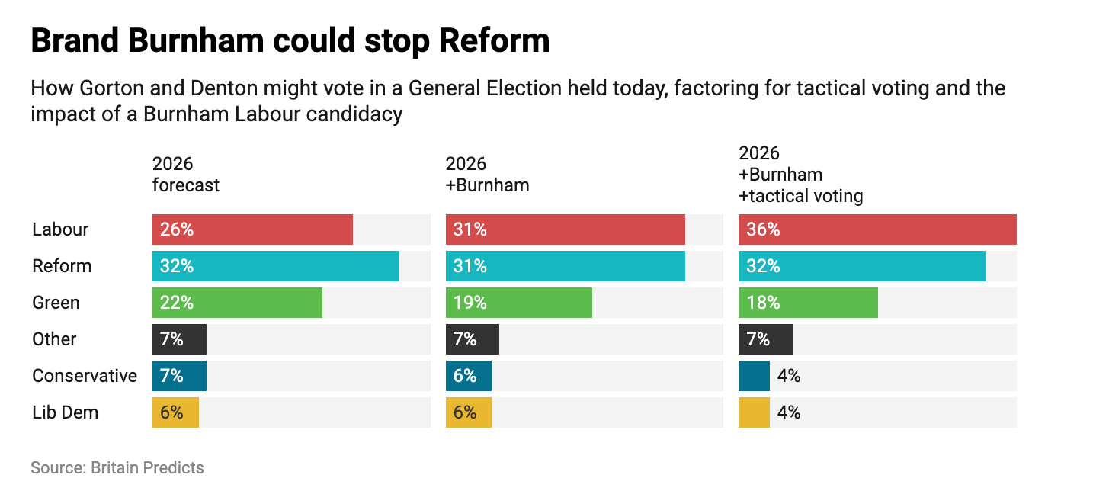Click the Green row label
1093x491 pixels.
click(56, 303)
